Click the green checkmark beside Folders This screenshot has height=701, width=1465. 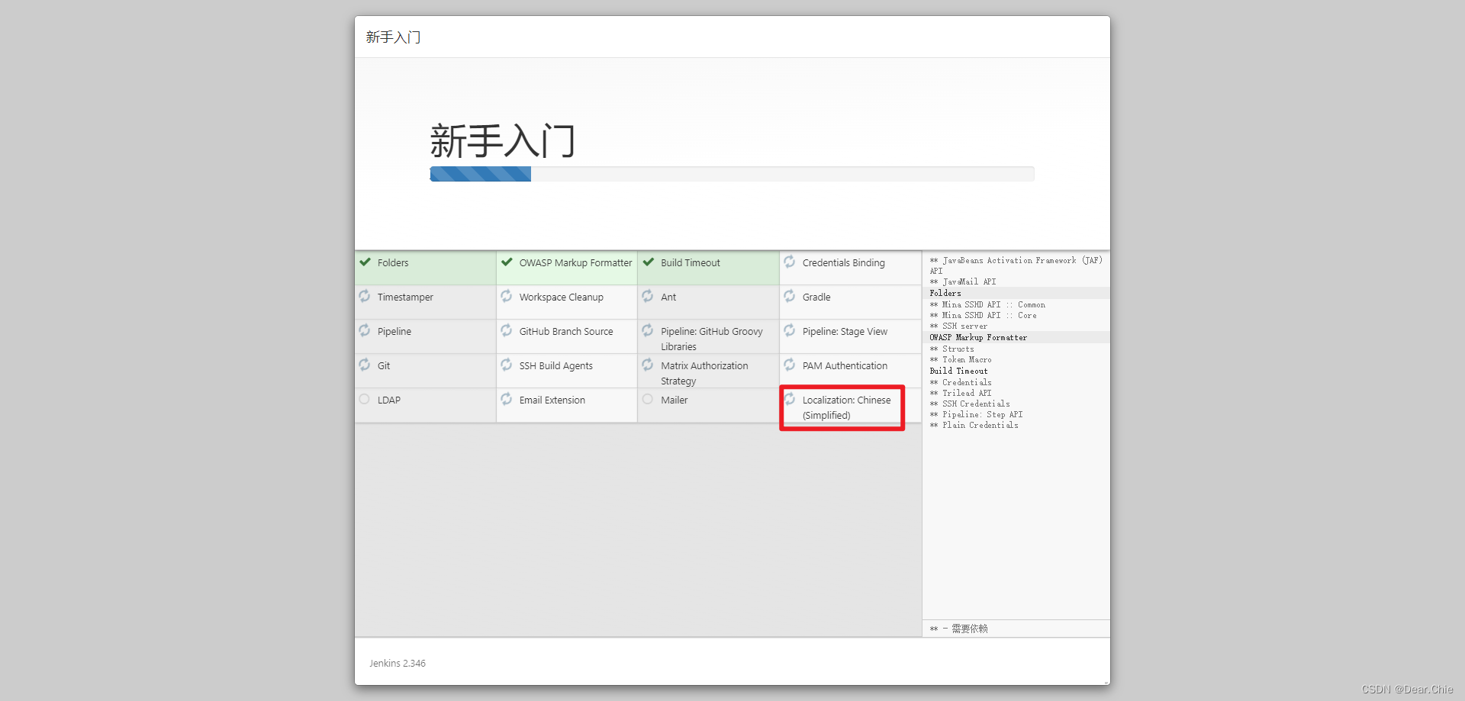[x=365, y=262]
